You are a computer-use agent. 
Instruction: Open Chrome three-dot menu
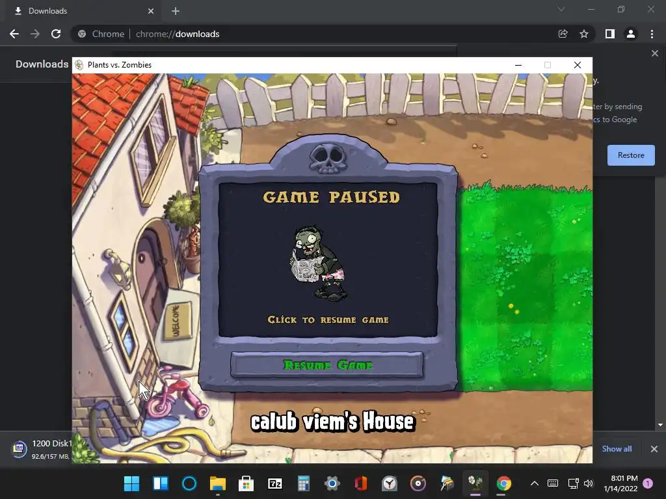point(652,34)
